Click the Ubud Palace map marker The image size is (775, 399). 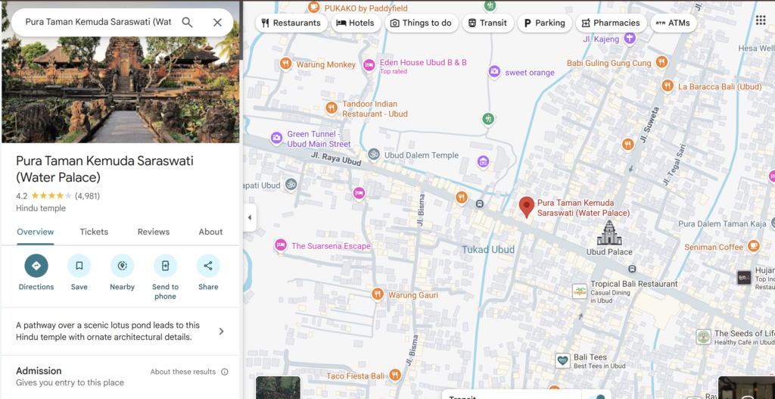pos(609,233)
